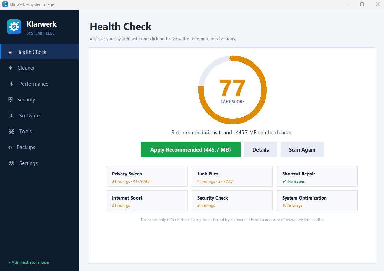Click '4 findings · 27.7 MB' text
Image resolution: width=384 pixels, height=271 pixels.
[215, 181]
